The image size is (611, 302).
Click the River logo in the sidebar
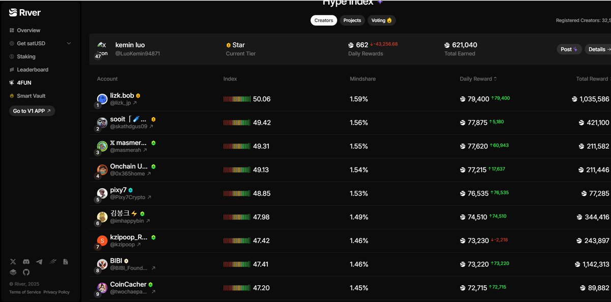click(25, 13)
